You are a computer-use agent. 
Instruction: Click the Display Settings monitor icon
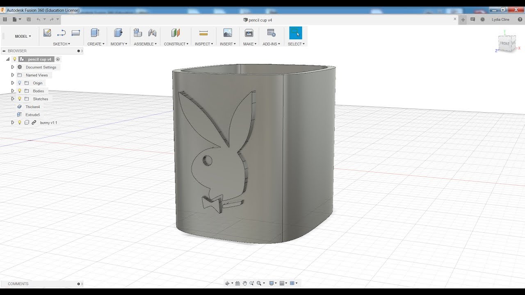[x=271, y=283]
